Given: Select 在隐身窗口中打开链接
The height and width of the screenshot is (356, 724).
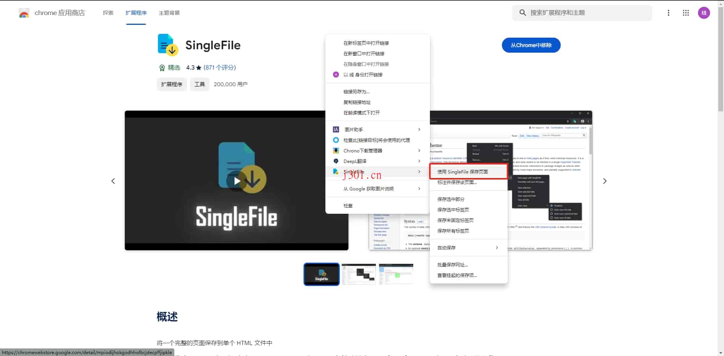Looking at the screenshot, I should click(377, 64).
